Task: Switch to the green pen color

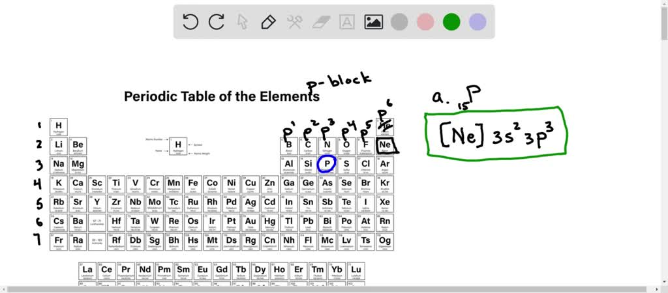Action: point(451,22)
